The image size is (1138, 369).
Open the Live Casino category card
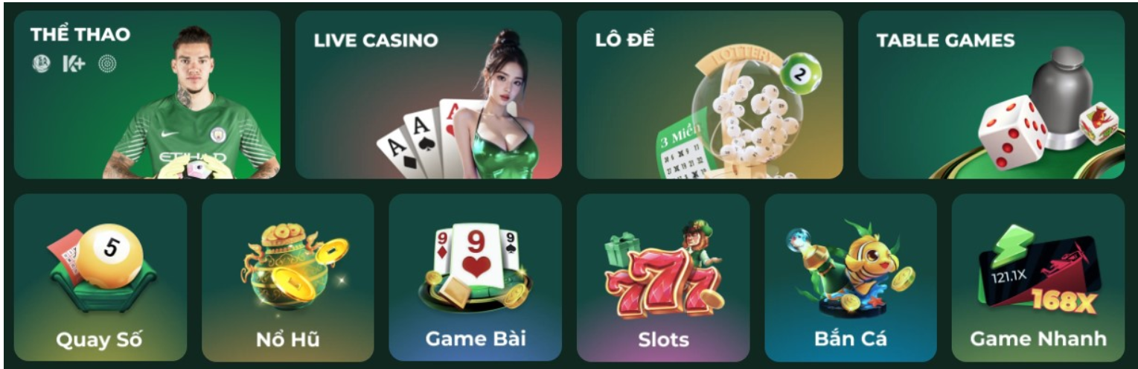tap(429, 94)
